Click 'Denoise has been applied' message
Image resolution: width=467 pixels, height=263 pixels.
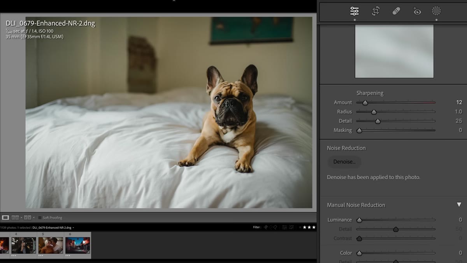coord(374,177)
